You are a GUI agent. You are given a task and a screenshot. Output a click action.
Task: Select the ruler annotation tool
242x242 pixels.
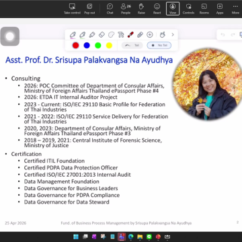140,35
